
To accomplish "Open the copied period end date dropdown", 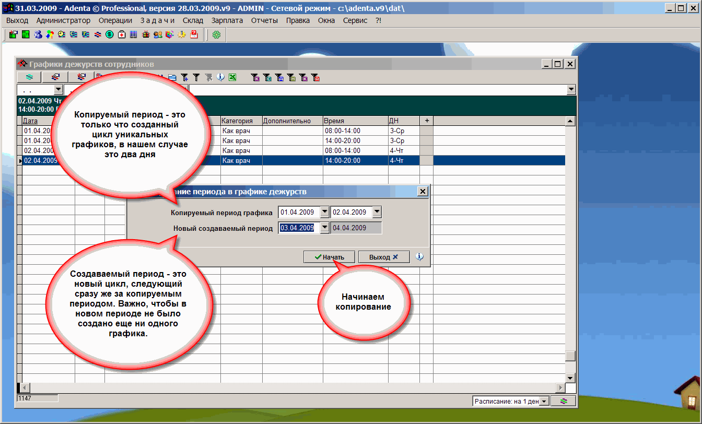I will [x=377, y=213].
